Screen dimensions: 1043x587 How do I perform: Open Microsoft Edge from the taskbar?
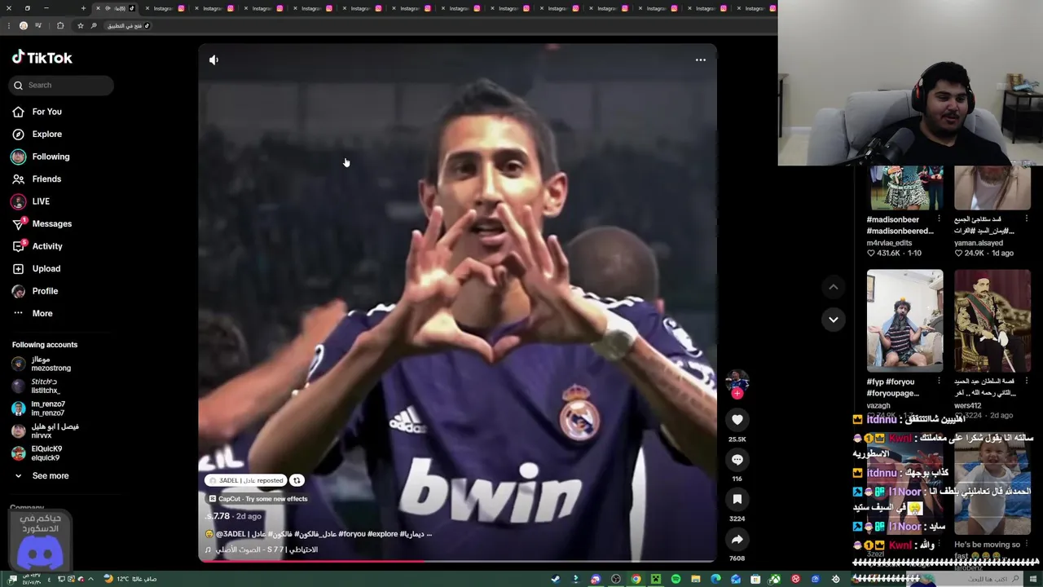click(715, 579)
